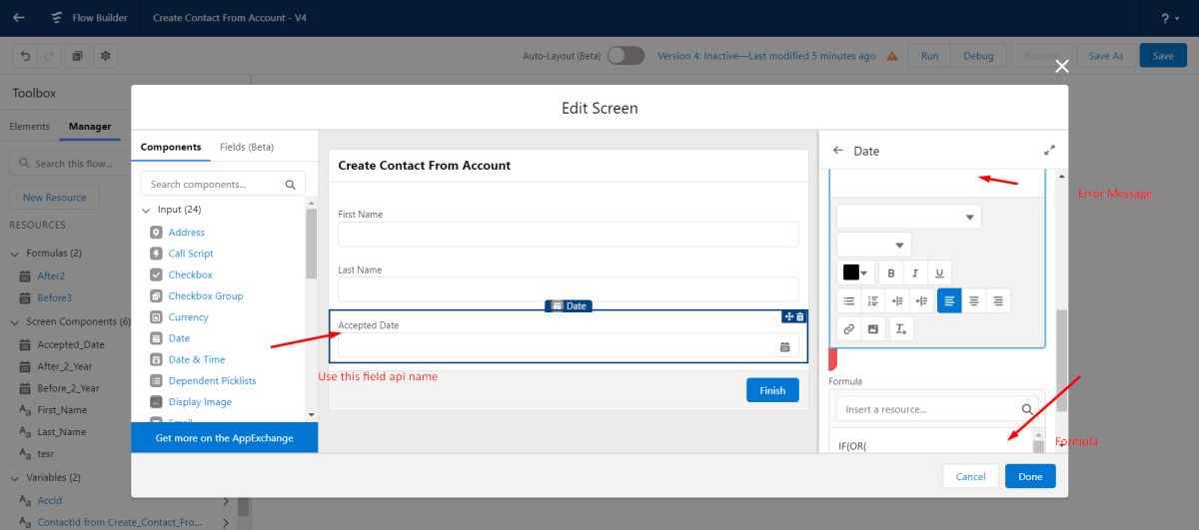Align text center in editor
The image size is (1199, 530).
(973, 300)
